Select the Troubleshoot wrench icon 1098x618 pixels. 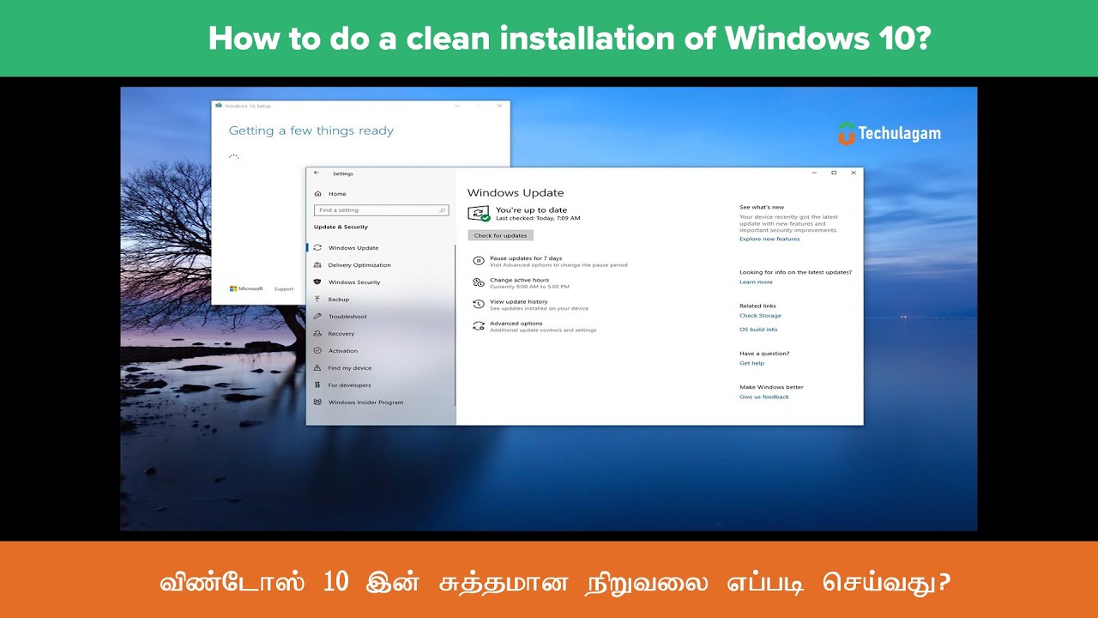pos(317,316)
